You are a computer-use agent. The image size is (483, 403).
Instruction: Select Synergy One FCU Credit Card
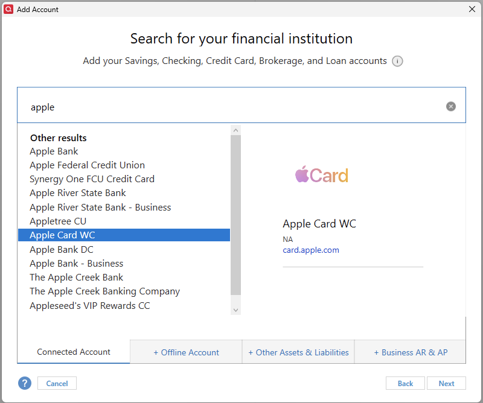click(124, 179)
